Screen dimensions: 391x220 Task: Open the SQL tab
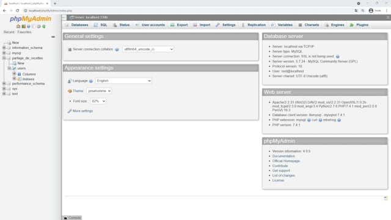tap(100, 25)
